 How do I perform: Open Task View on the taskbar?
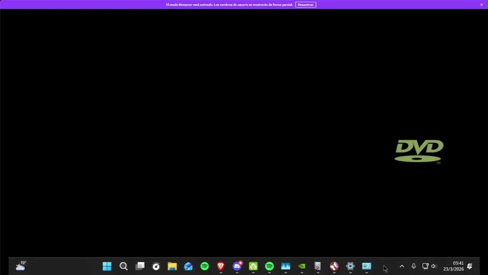tap(140, 266)
